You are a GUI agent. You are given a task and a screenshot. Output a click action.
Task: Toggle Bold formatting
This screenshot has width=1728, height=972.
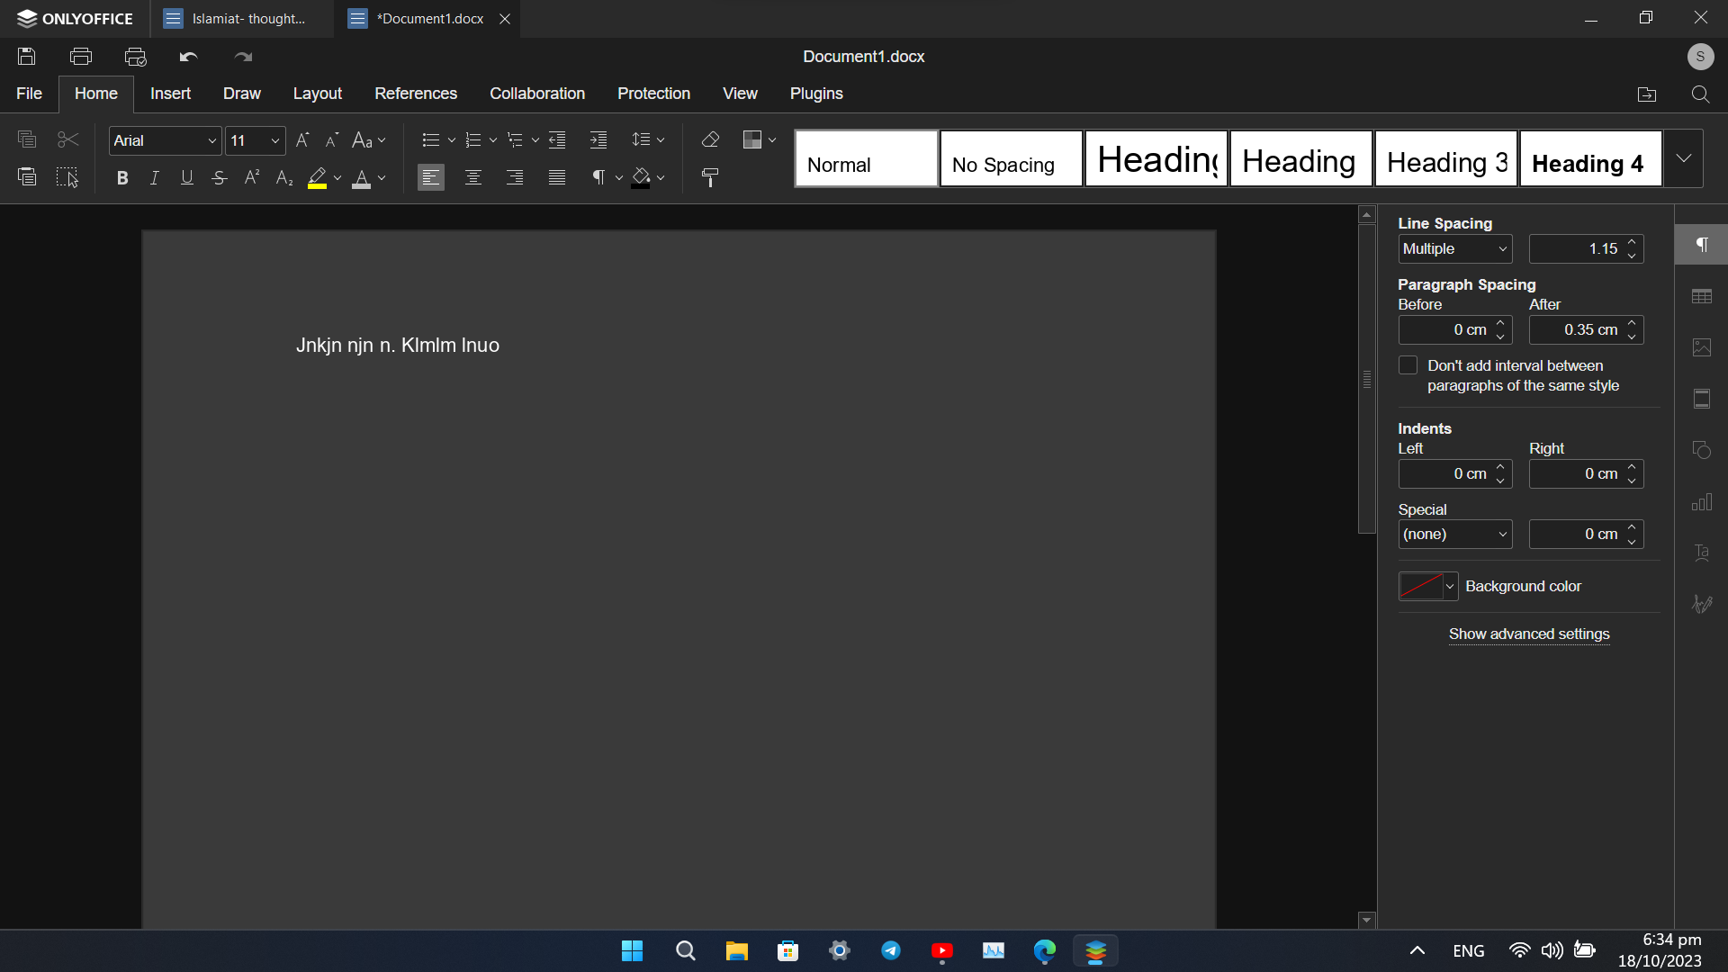pyautogui.click(x=122, y=178)
